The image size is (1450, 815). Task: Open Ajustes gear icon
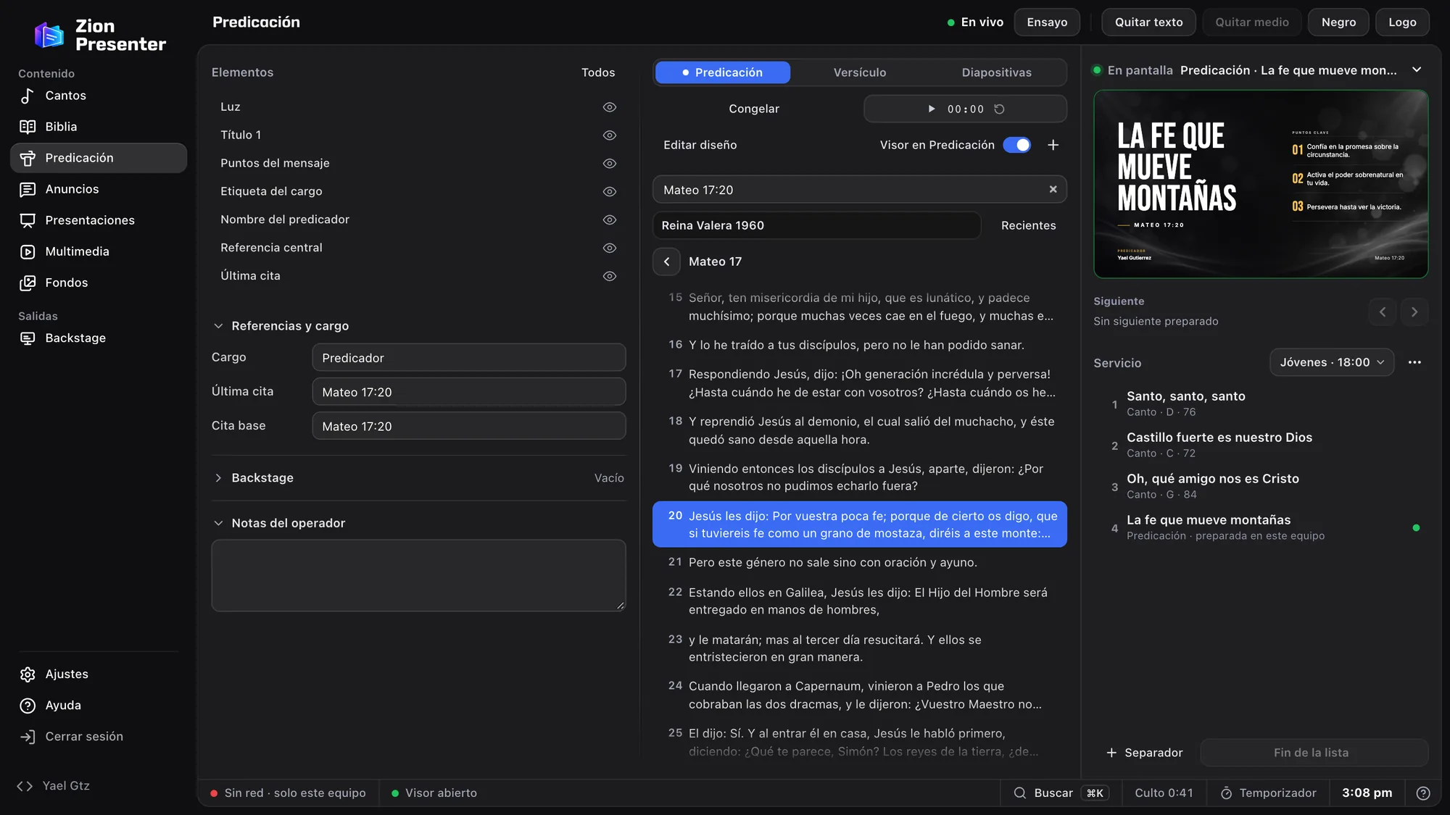(x=28, y=674)
